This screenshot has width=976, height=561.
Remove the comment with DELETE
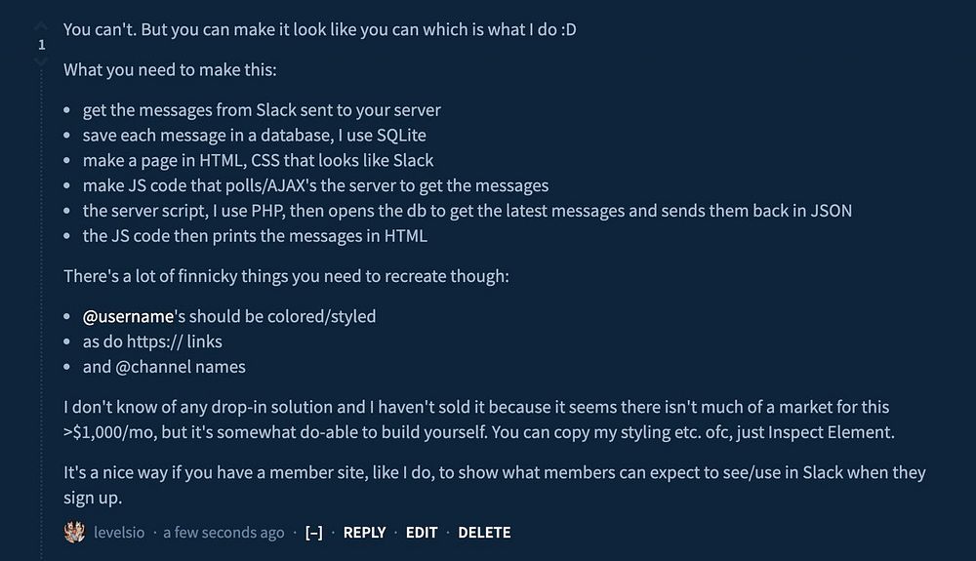[x=484, y=533]
